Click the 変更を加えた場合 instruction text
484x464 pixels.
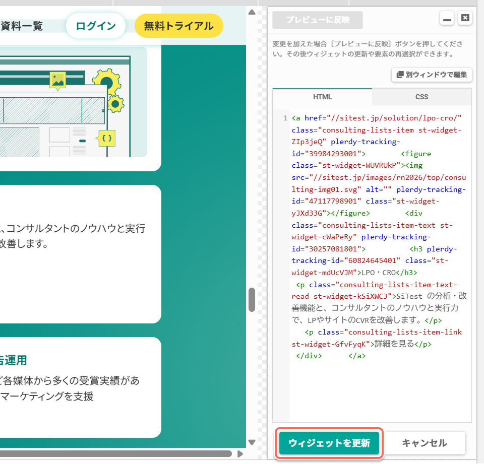[368, 49]
